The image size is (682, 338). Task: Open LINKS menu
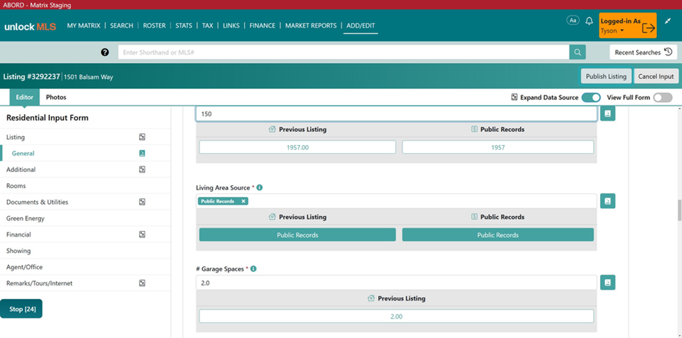pyautogui.click(x=231, y=26)
